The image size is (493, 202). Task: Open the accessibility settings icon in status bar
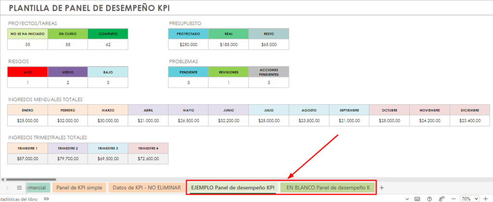[x=441, y=199]
